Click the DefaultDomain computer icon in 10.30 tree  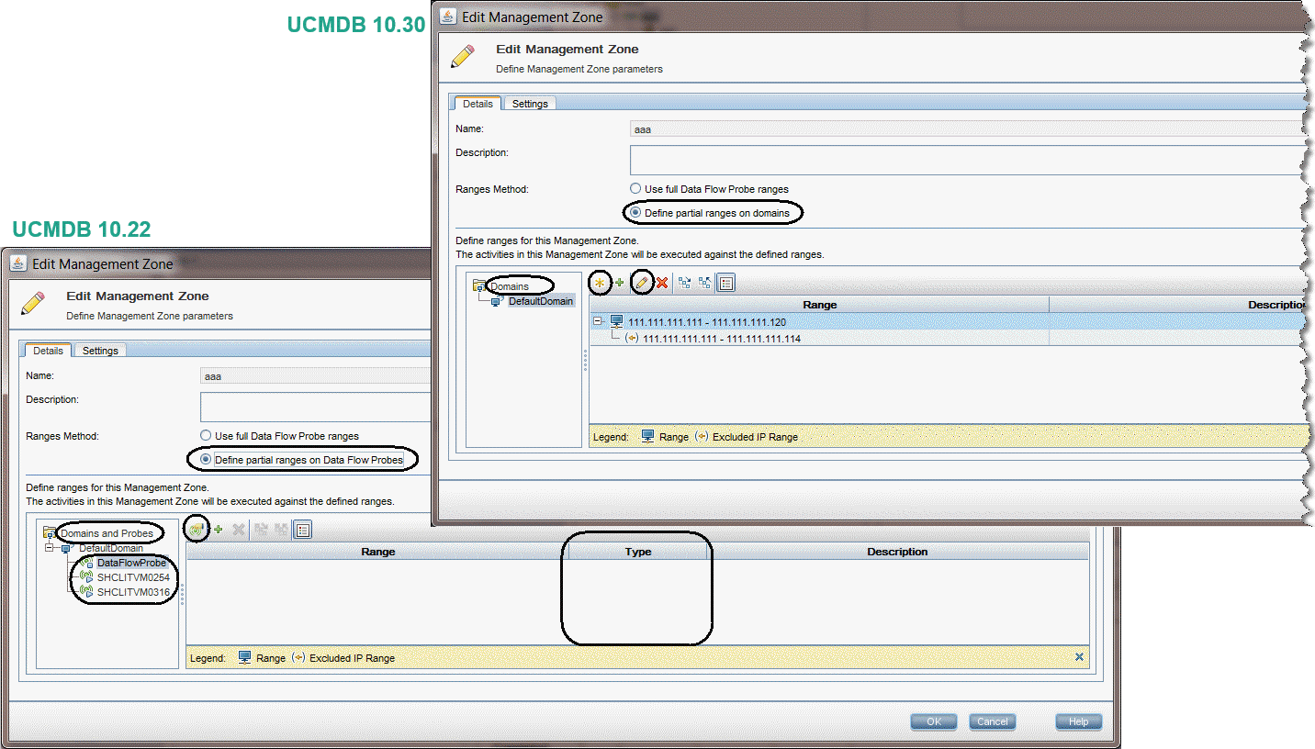[497, 301]
